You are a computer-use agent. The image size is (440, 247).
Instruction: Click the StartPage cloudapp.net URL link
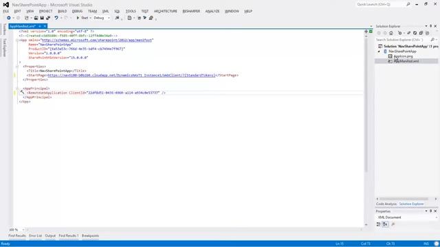(131, 75)
